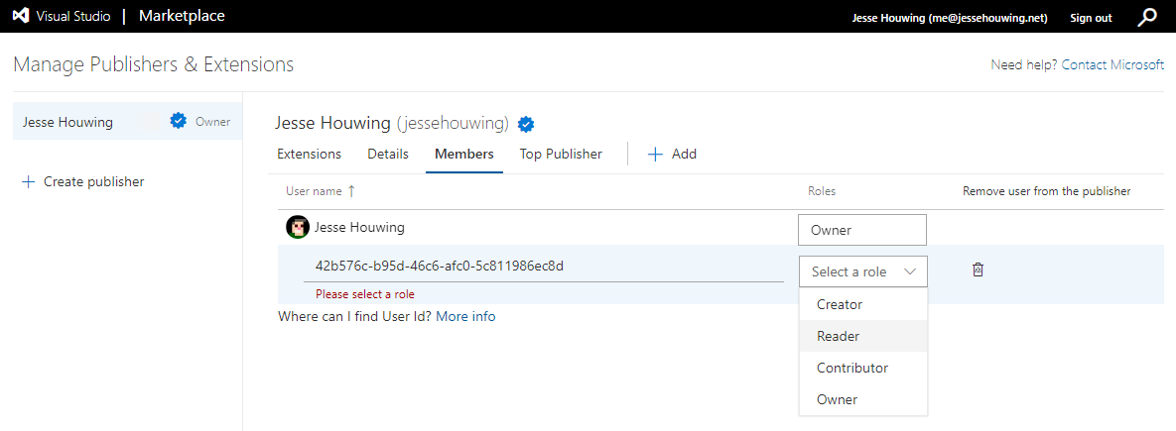Open the Top Publisher tab

point(561,155)
